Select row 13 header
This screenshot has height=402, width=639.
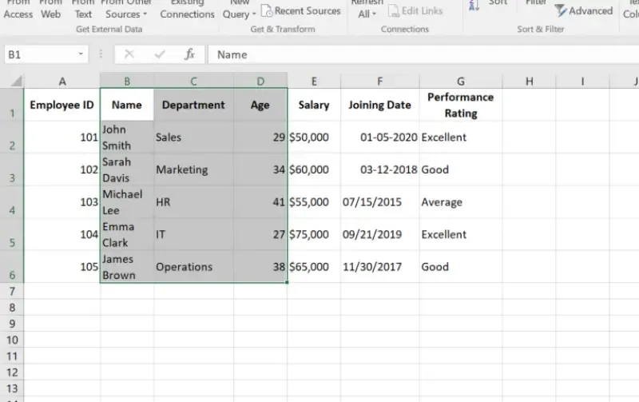point(12,388)
